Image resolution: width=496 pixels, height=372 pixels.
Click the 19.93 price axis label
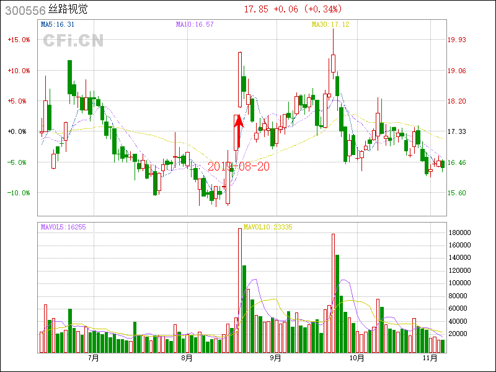coord(457,40)
